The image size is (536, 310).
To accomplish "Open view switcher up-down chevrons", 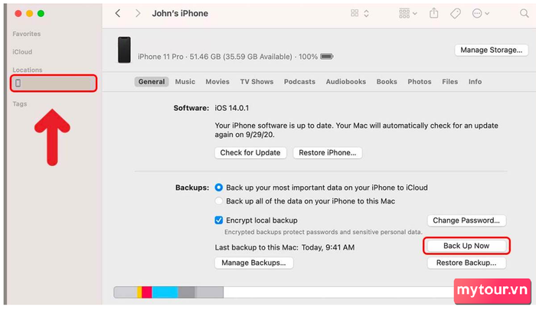I will (366, 13).
